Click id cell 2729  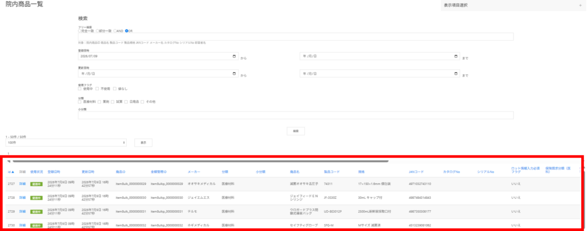[x=11, y=211]
